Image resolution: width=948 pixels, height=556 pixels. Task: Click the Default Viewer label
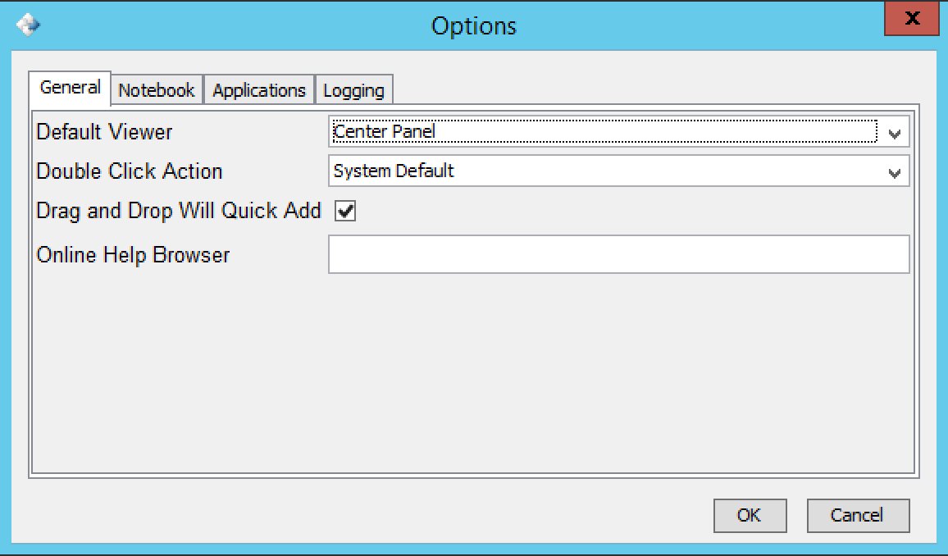click(105, 131)
